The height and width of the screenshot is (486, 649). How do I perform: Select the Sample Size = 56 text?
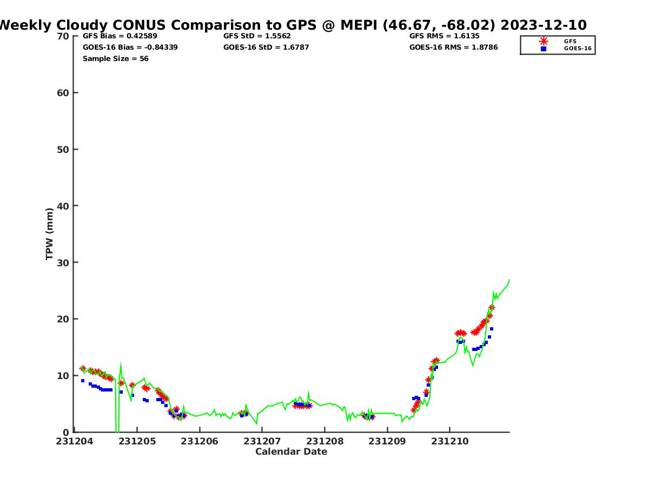pos(115,59)
